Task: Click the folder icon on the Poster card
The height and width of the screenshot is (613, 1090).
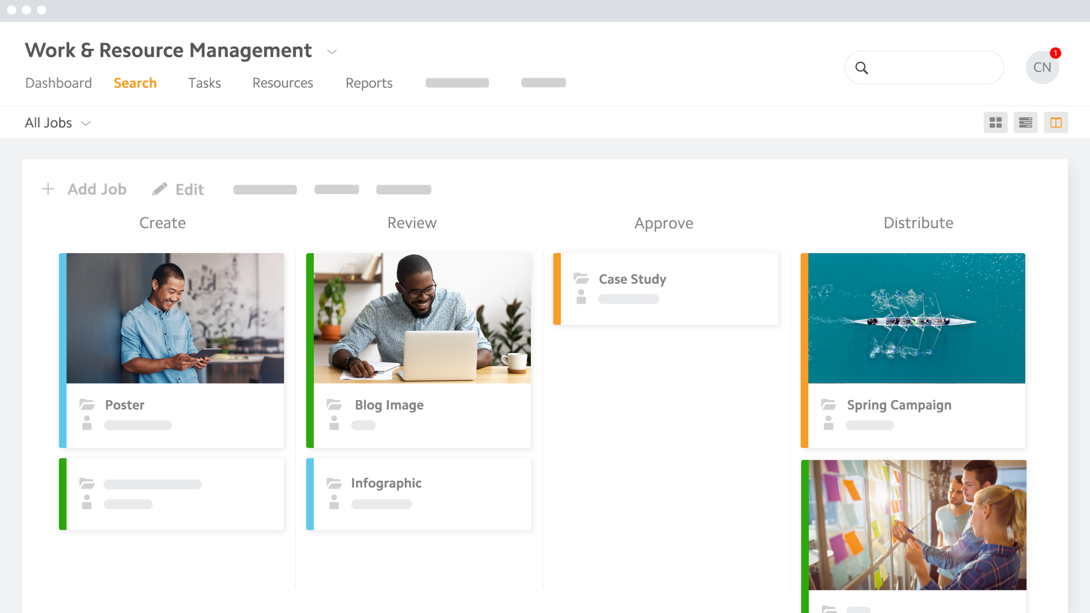Action: click(x=87, y=405)
